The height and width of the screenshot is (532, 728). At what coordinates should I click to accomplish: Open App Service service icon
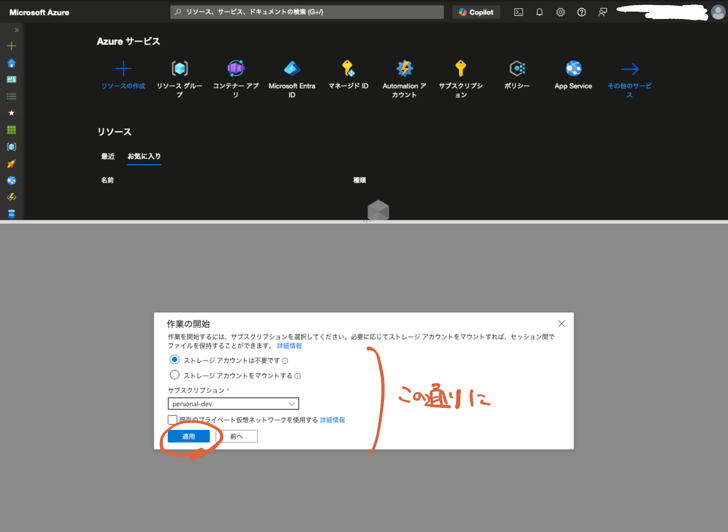pos(573,69)
